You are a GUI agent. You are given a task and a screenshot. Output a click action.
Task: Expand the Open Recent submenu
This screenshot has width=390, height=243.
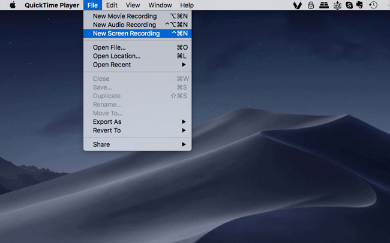pos(137,65)
